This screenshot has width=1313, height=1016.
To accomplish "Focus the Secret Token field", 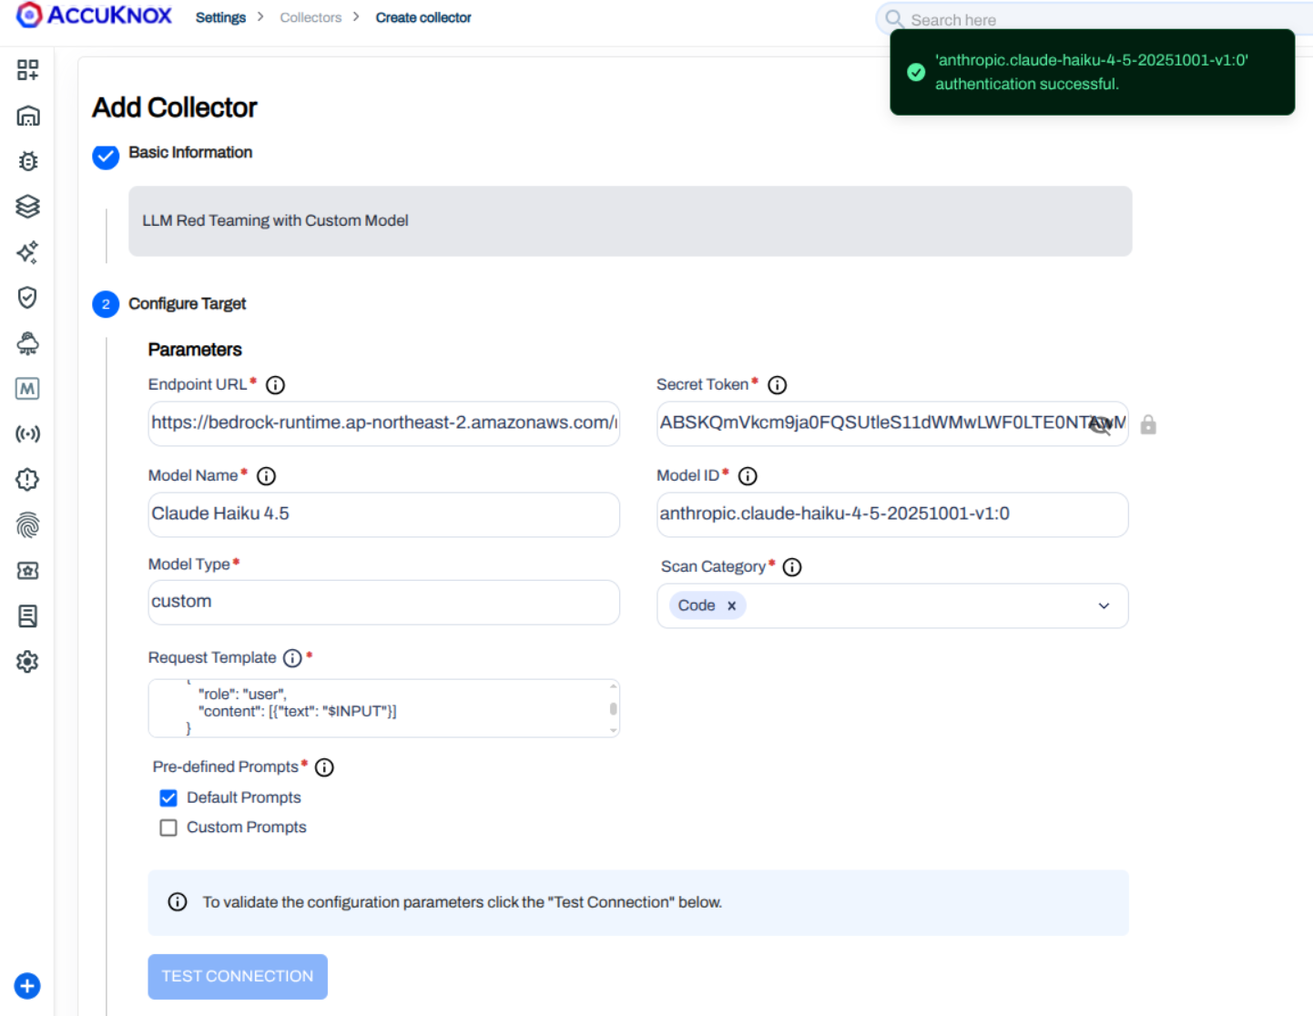I will coord(892,423).
